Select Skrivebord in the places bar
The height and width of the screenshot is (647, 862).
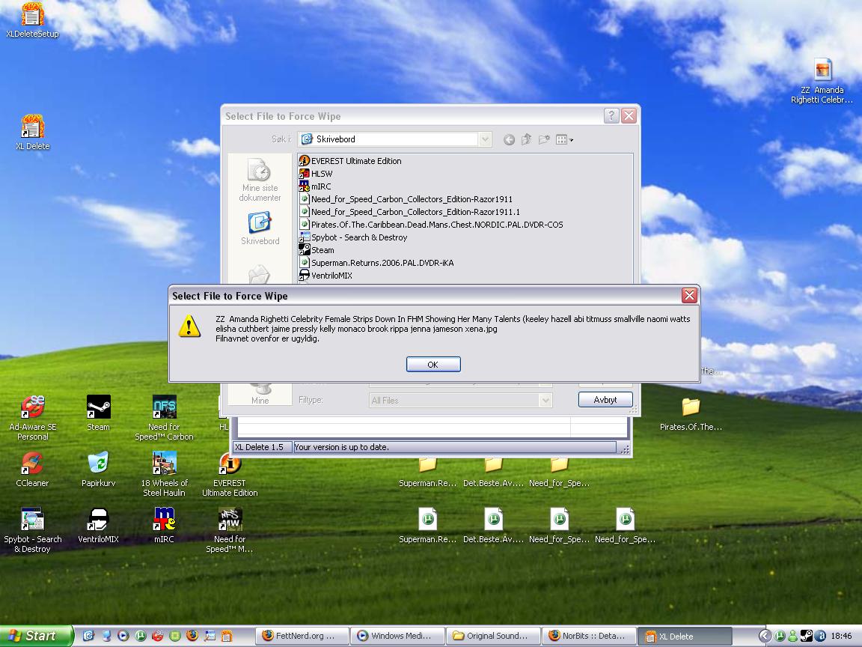click(260, 228)
